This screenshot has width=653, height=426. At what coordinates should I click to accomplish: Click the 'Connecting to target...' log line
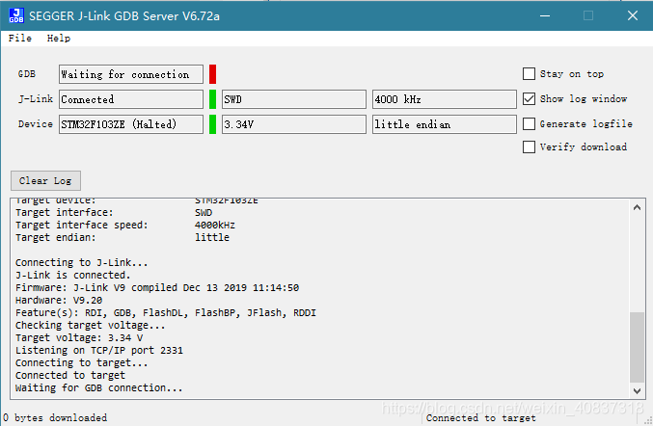82,362
